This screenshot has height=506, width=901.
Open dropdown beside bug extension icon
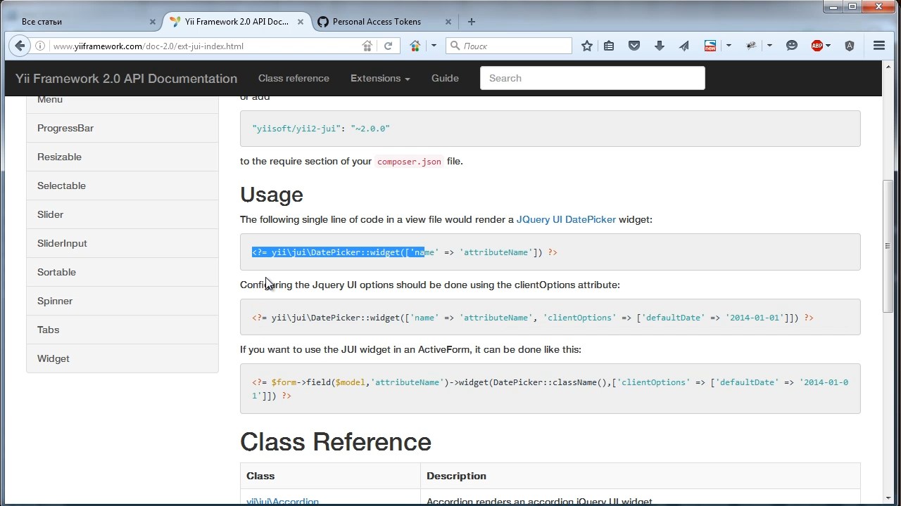coord(769,46)
